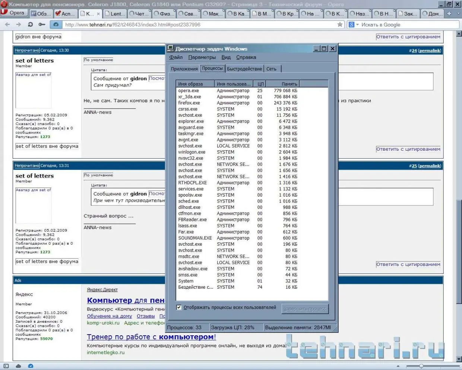Open permalink for post #24
Screen dimensions: 462x370
click(x=429, y=50)
